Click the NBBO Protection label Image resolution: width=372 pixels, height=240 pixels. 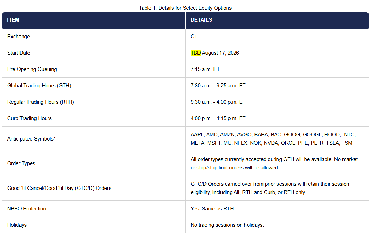[26, 209]
